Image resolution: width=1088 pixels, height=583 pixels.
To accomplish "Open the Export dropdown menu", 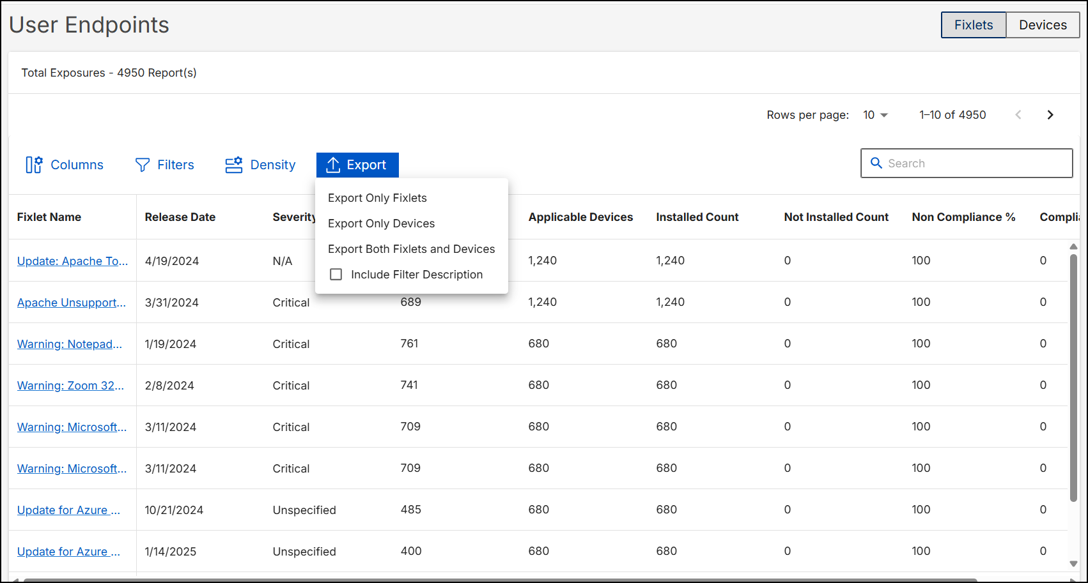I will tap(357, 165).
